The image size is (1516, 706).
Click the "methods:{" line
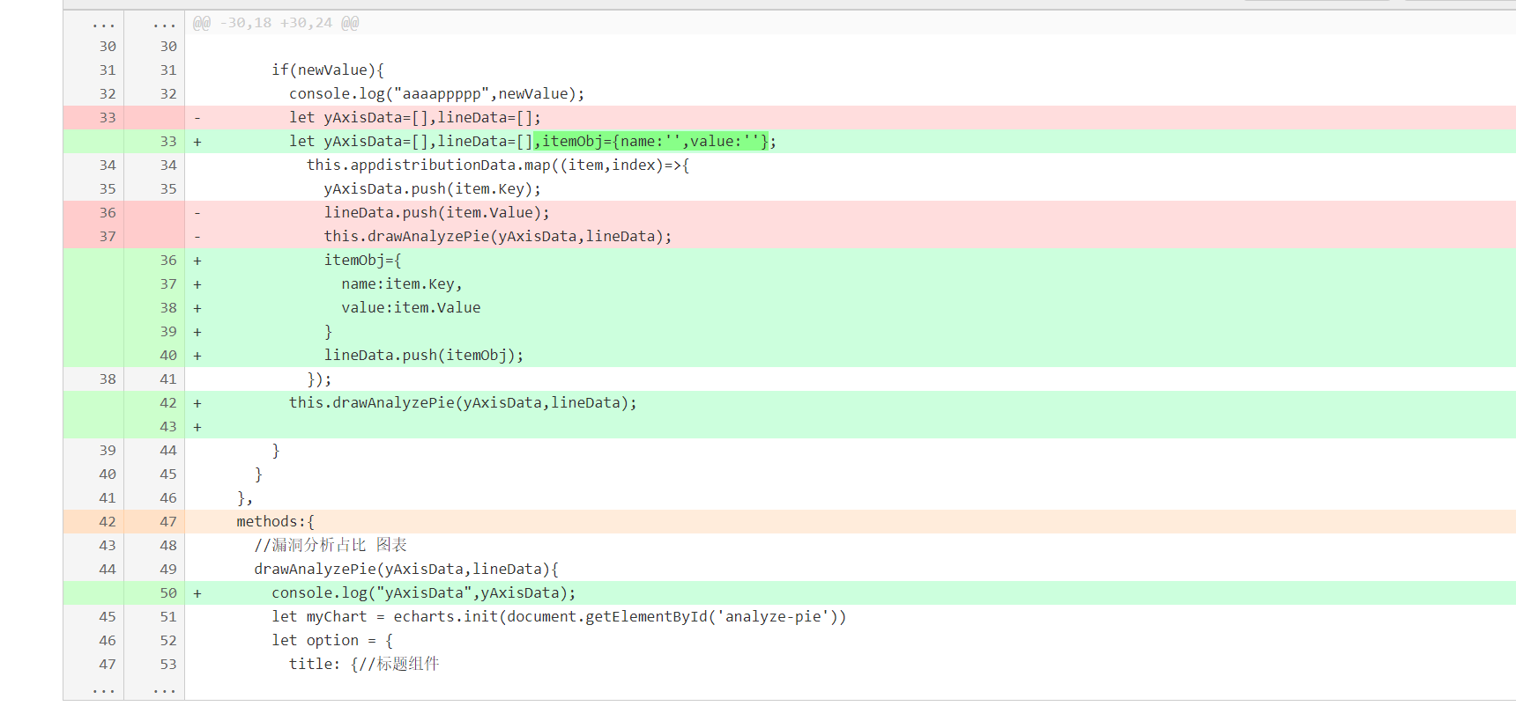click(276, 521)
